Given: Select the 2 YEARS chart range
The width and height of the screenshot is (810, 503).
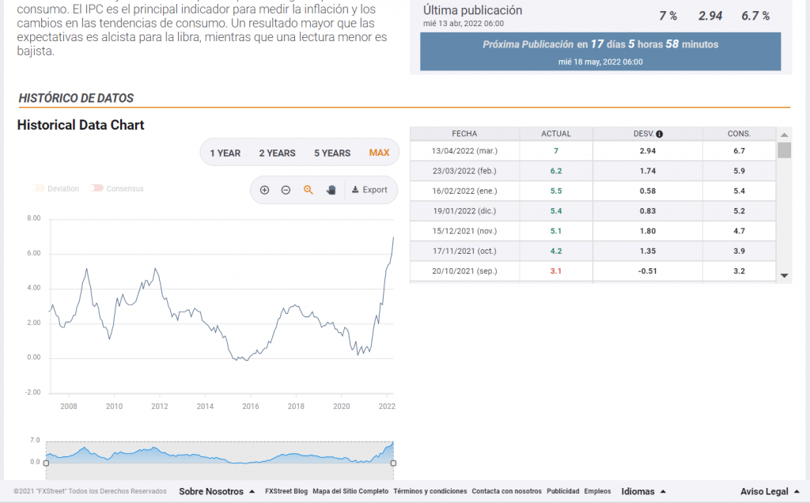Looking at the screenshot, I should pos(277,153).
